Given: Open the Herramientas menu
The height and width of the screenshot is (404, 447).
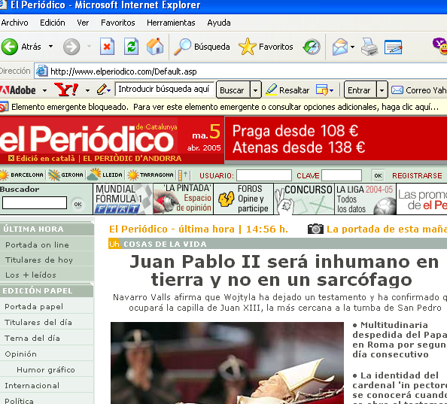Looking at the screenshot, I should tap(171, 23).
